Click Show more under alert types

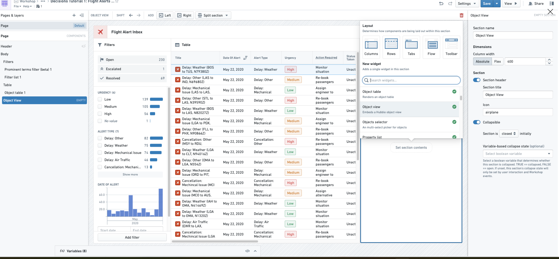[130, 175]
